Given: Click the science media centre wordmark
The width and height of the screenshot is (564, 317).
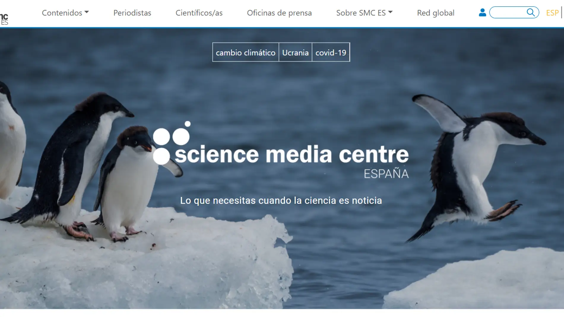Looking at the screenshot, I should pyautogui.click(x=292, y=154).
